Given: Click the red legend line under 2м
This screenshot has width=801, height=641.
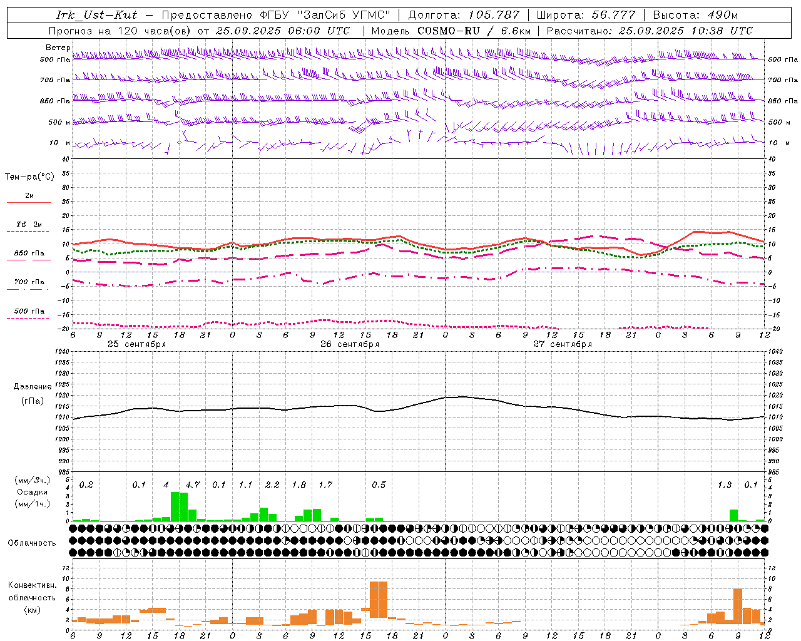Looking at the screenshot, I should [x=29, y=202].
